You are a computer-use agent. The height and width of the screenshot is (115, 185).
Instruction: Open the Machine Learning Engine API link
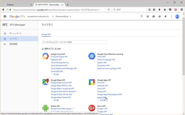[x=109, y=68]
